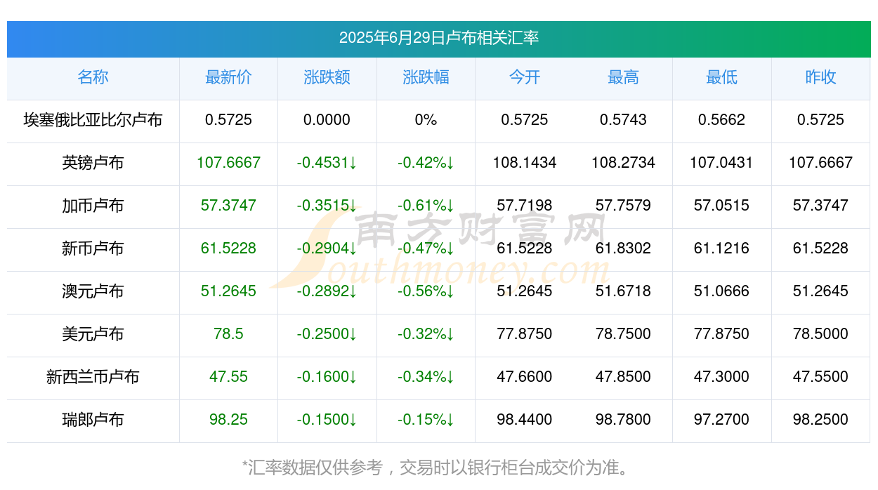
Task: Select the 最高 column header
Action: 623,77
